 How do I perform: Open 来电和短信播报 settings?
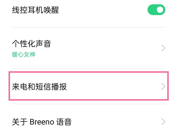(x=88, y=87)
